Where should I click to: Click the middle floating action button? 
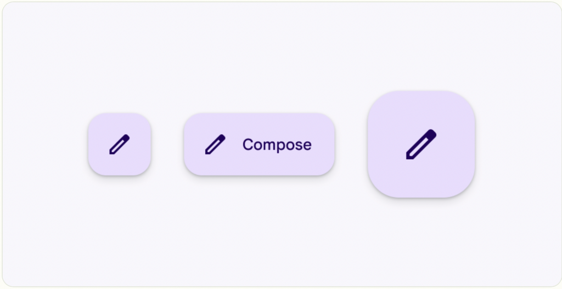[259, 144]
